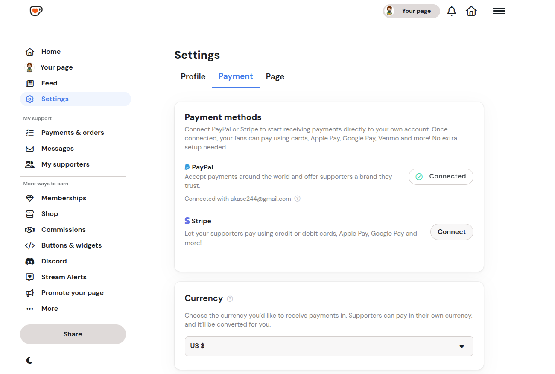Click the PayPal Connected button
Screen dimensions: 555x374
click(441, 177)
